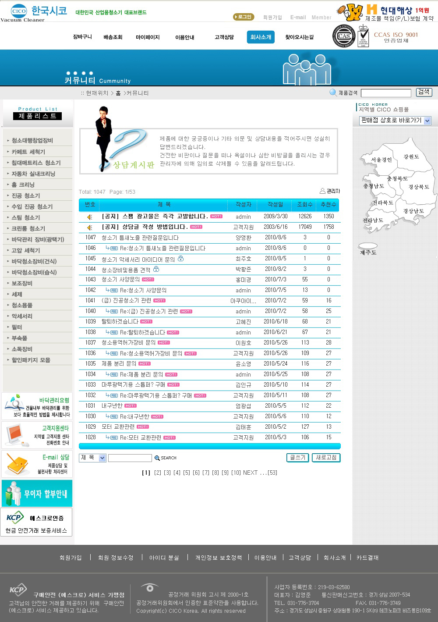The image size is (438, 622).
Task: Open the 고객상담 menu item
Action: point(224,37)
